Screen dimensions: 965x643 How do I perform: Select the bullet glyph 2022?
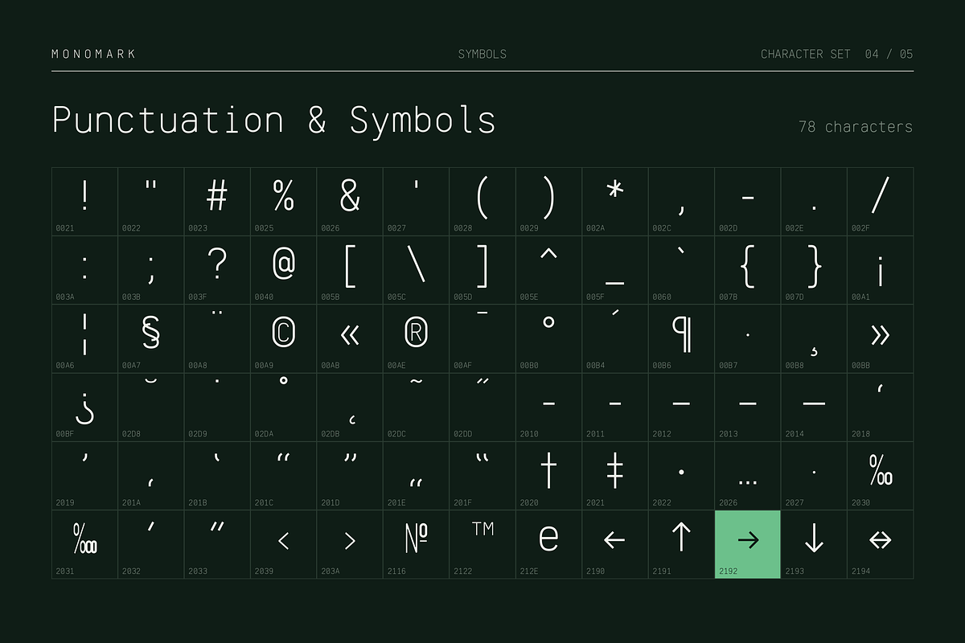[x=680, y=475]
